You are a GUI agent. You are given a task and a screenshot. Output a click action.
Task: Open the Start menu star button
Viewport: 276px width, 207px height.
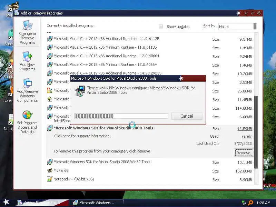click(x=6, y=202)
